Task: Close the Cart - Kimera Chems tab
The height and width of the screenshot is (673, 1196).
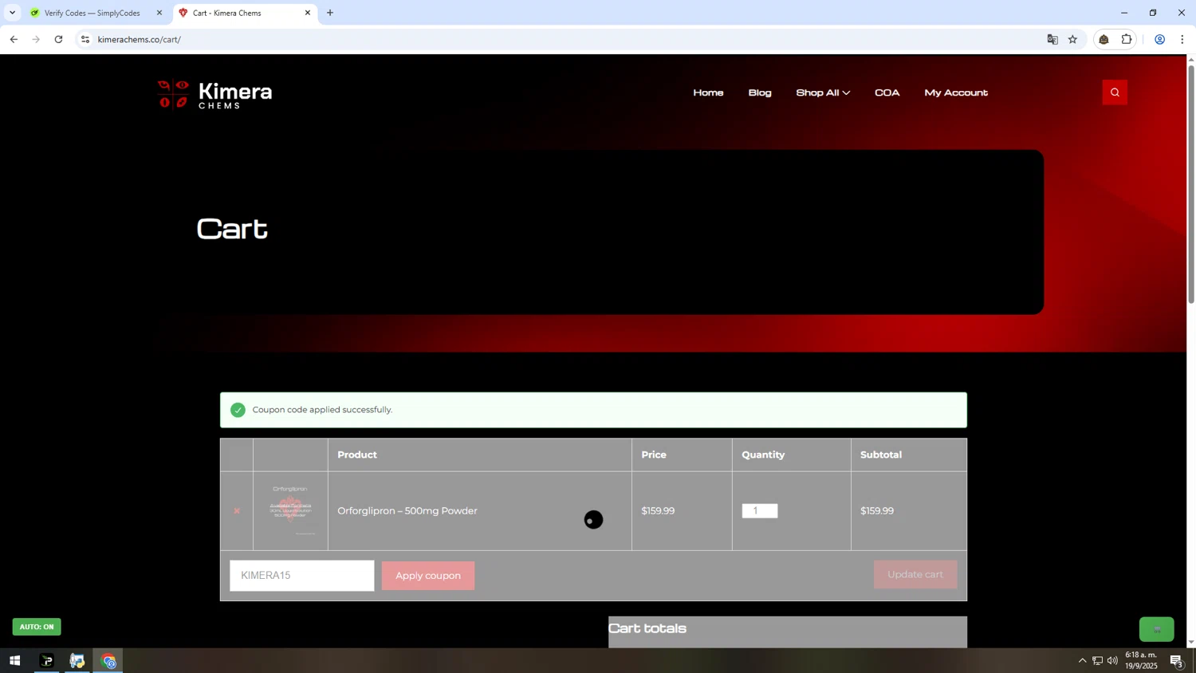Action: (x=308, y=13)
